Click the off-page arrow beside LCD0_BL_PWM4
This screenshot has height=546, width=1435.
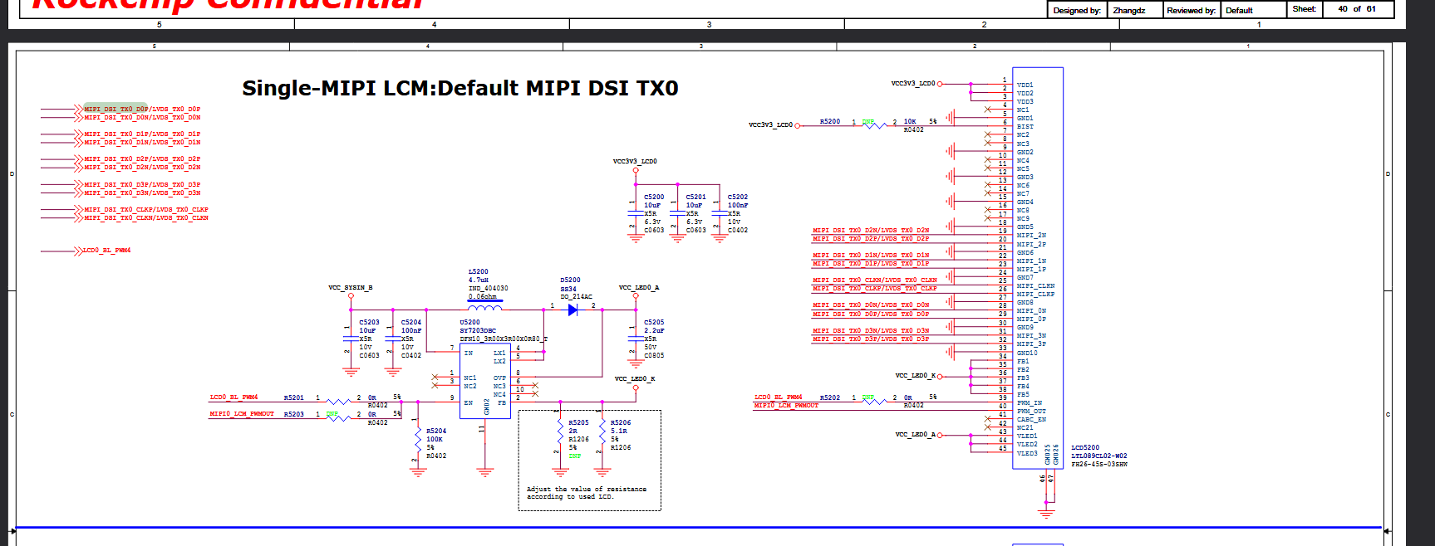coord(74,251)
